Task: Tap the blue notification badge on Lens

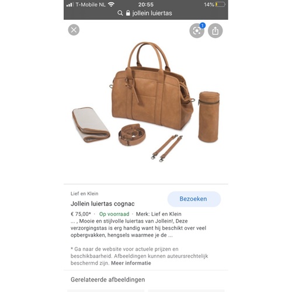Action: (203, 25)
